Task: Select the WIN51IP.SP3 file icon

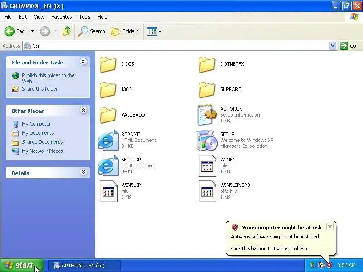Action: click(207, 191)
